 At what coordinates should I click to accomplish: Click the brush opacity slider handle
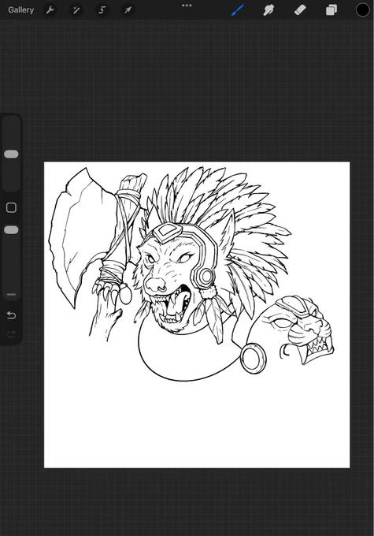(x=11, y=230)
